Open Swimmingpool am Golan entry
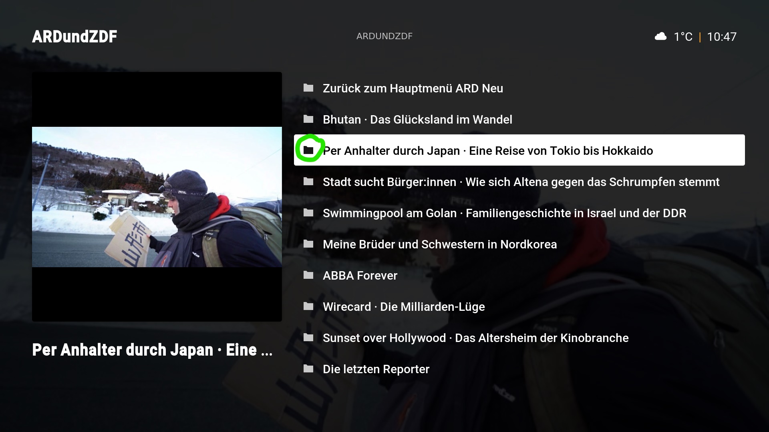769x432 pixels. coord(519,213)
